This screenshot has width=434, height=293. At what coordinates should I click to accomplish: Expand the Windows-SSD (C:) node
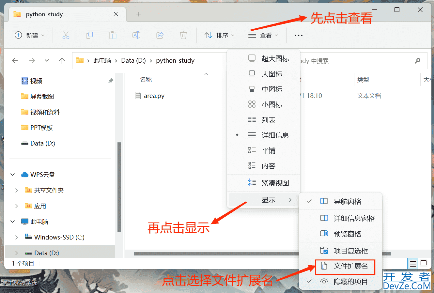17,237
